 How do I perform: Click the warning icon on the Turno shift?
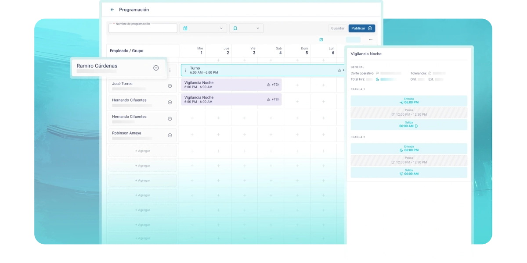(x=339, y=70)
